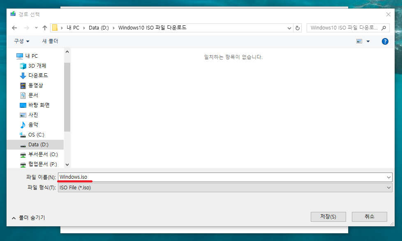The width and height of the screenshot is (402, 241).
Task: Click the OS (C:) drive icon
Action: 23,135
